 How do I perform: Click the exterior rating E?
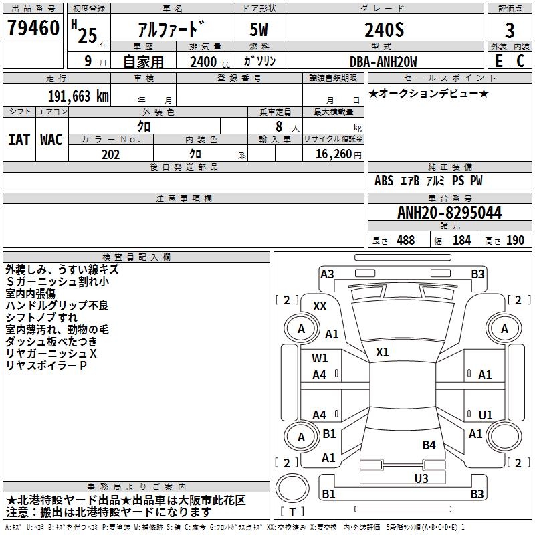click(x=498, y=61)
